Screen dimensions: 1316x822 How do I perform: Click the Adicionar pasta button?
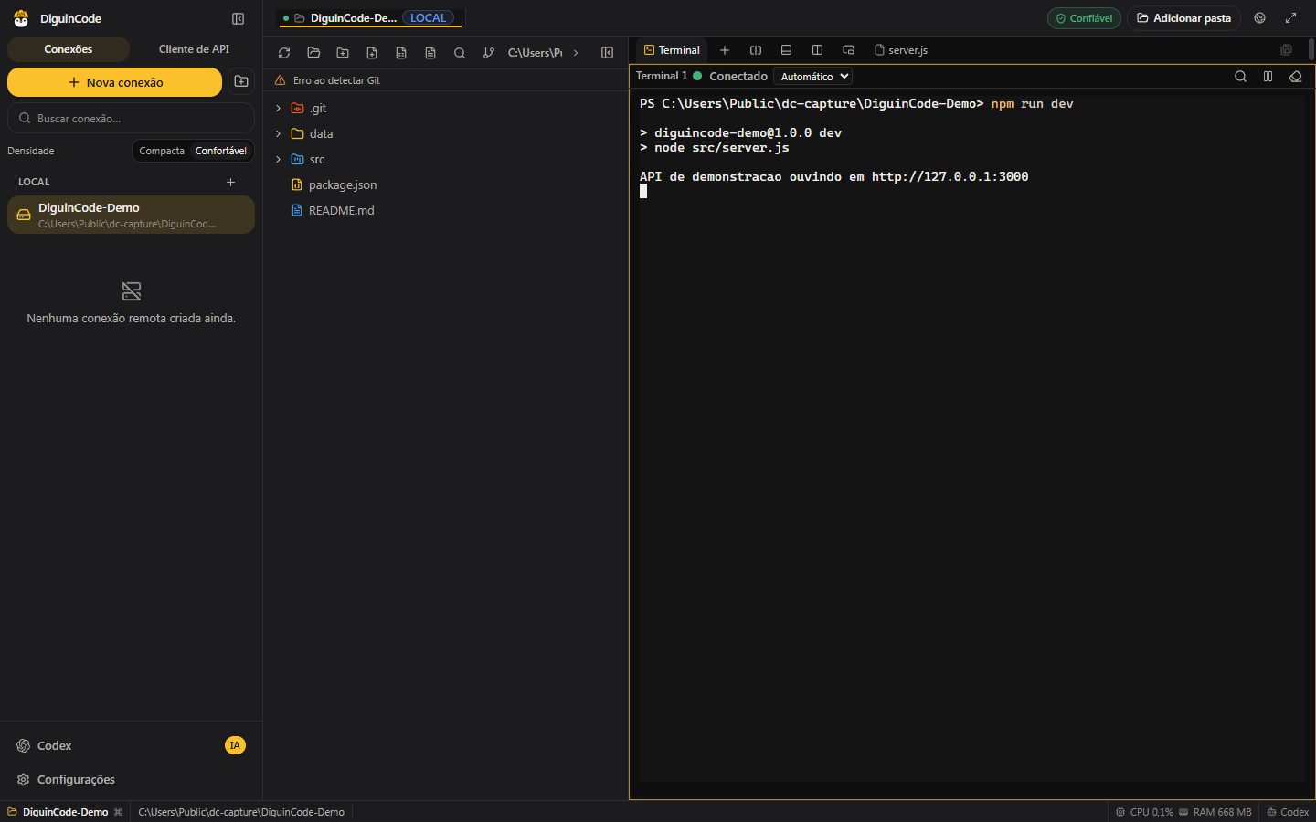tap(1183, 18)
